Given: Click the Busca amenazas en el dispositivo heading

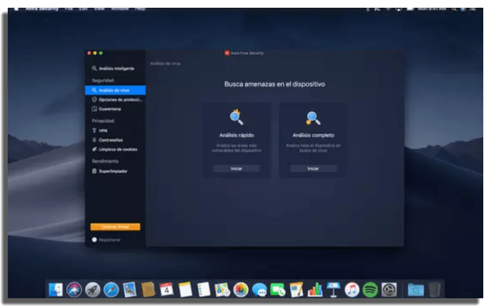Looking at the screenshot, I should click(x=274, y=84).
